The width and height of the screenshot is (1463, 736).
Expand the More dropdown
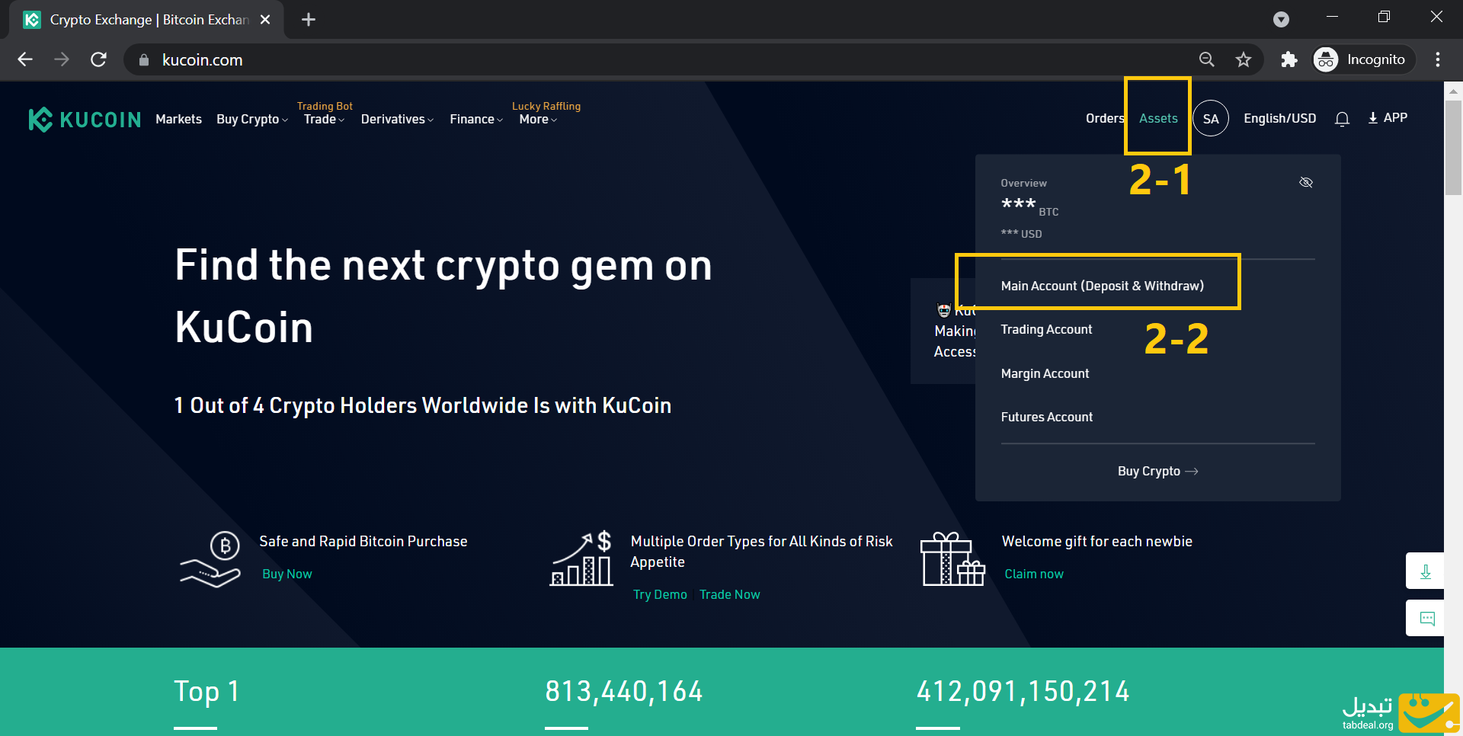click(538, 120)
